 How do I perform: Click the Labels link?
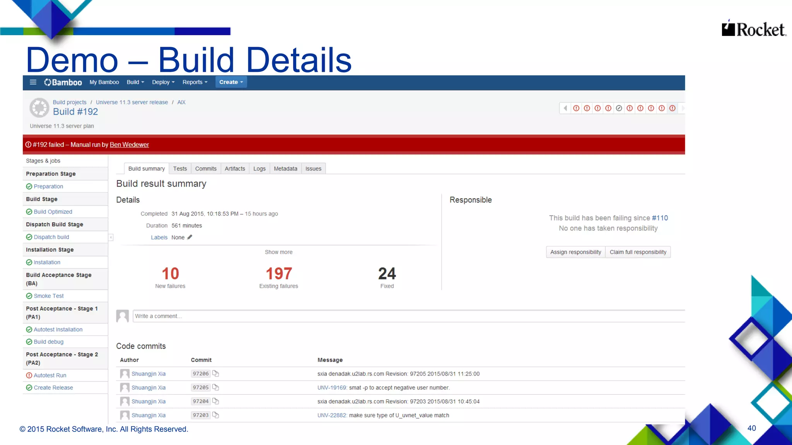[159, 238]
